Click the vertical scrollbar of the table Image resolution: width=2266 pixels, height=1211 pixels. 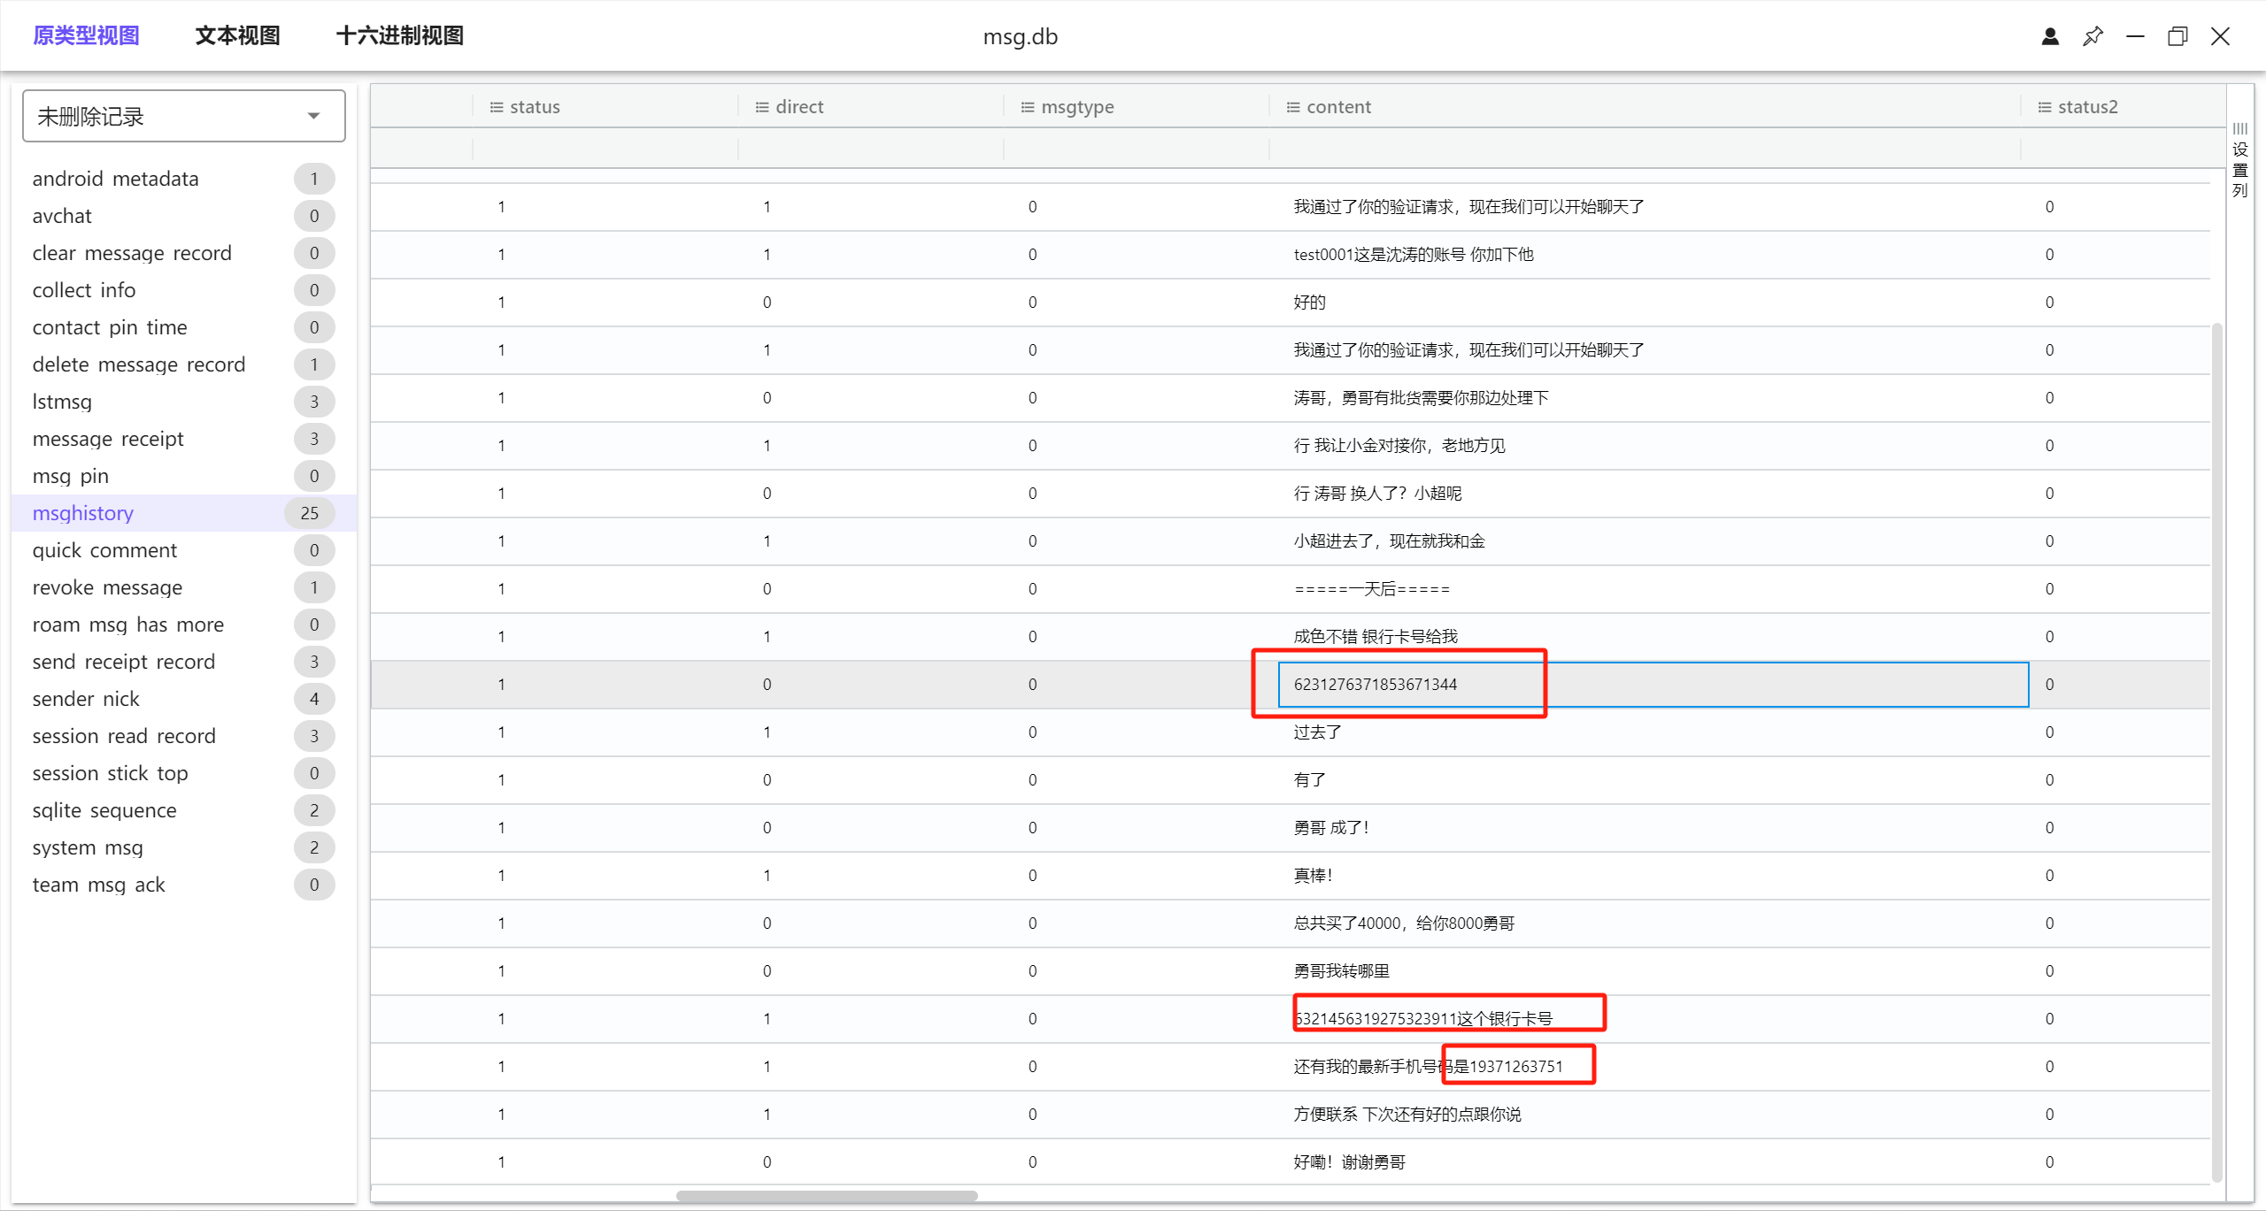pos(2216,752)
